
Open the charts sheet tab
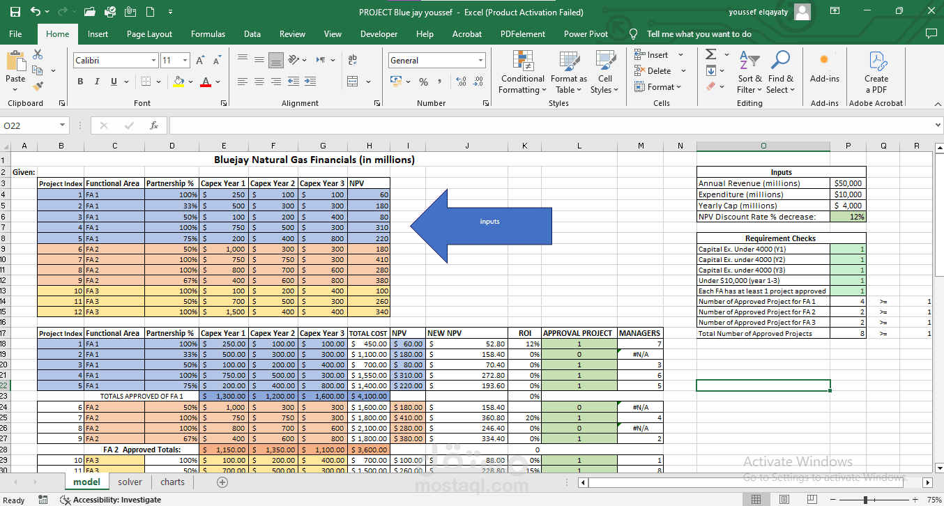click(x=172, y=482)
